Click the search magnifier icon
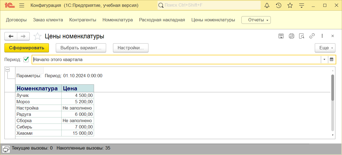 (161, 5)
